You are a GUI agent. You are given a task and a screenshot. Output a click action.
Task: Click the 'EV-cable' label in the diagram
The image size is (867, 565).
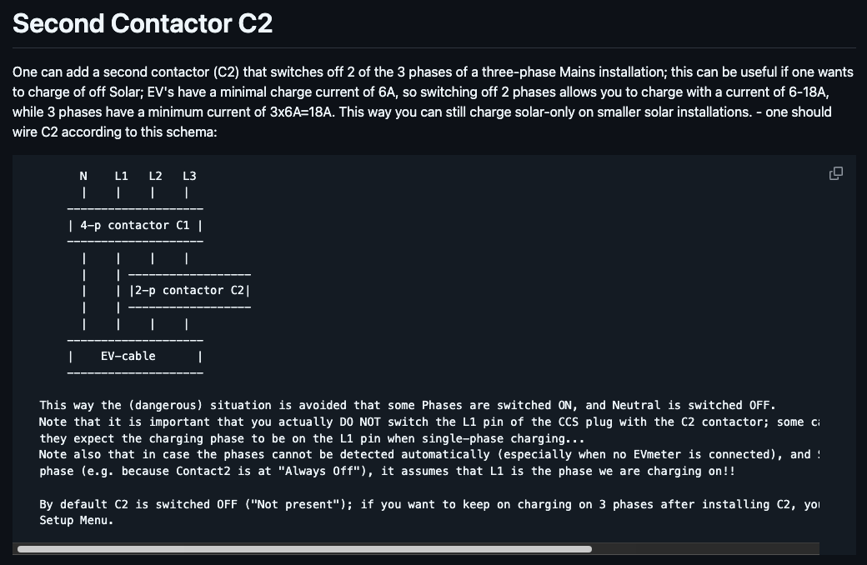click(x=128, y=357)
